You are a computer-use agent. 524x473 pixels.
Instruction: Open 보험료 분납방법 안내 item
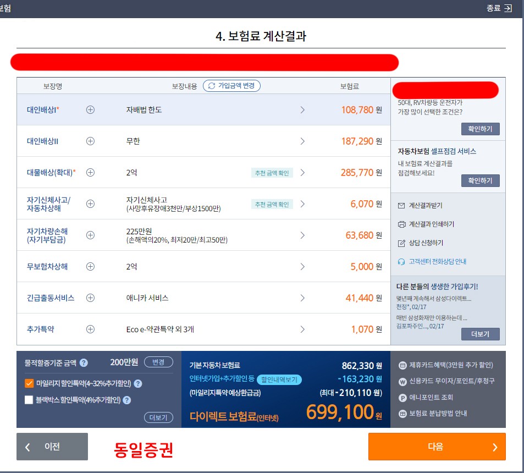pyautogui.click(x=433, y=414)
